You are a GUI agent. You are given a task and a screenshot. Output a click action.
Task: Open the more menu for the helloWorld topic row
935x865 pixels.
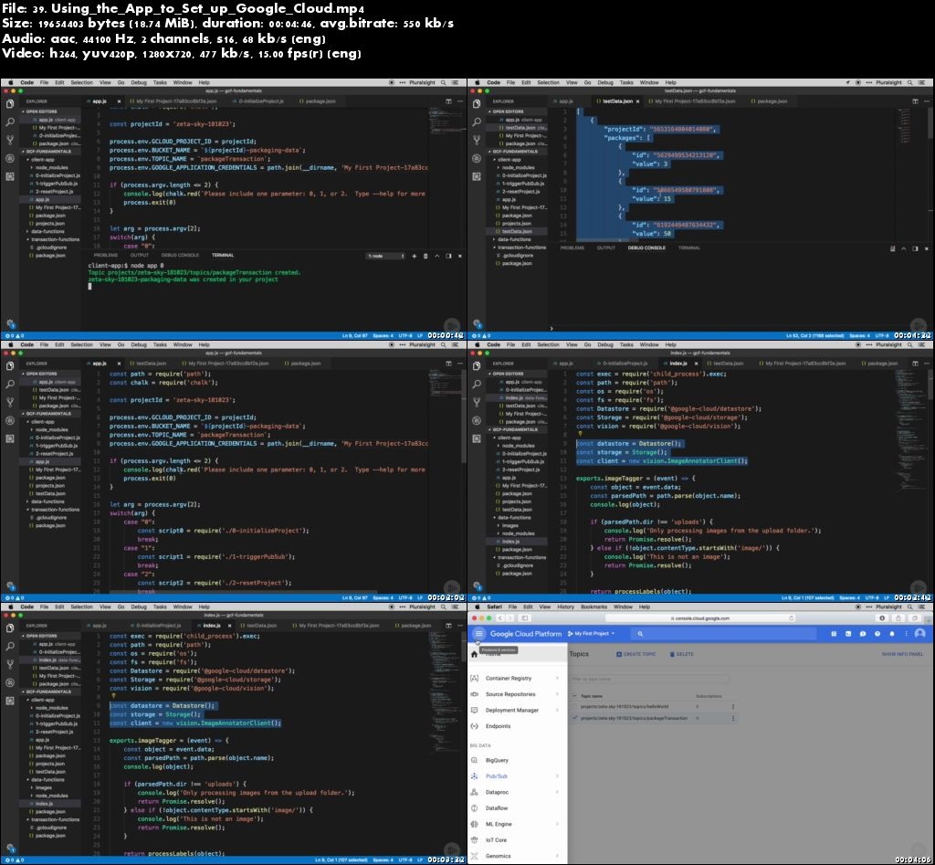pyautogui.click(x=733, y=707)
